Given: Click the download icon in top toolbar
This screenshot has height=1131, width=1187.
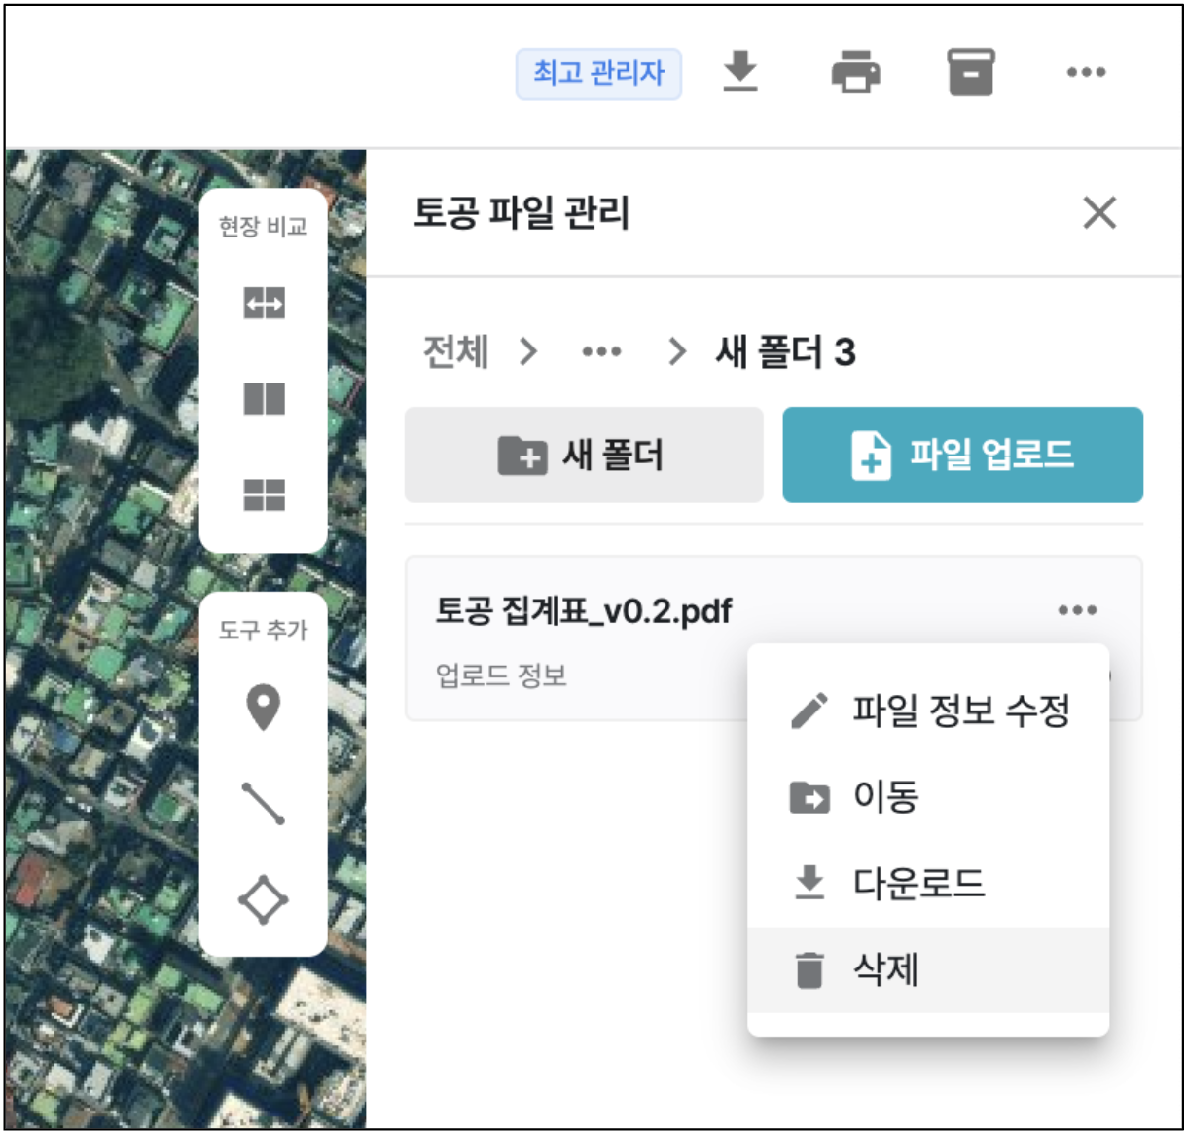Looking at the screenshot, I should (740, 72).
